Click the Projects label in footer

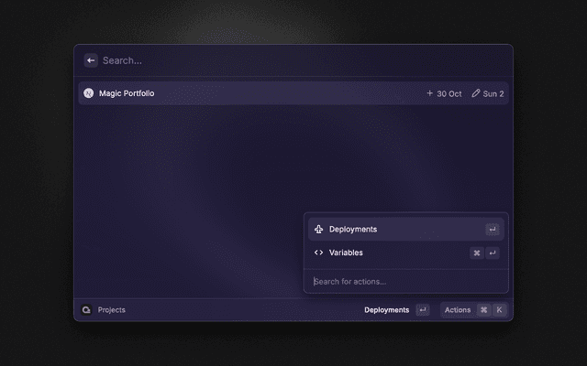pyautogui.click(x=112, y=310)
